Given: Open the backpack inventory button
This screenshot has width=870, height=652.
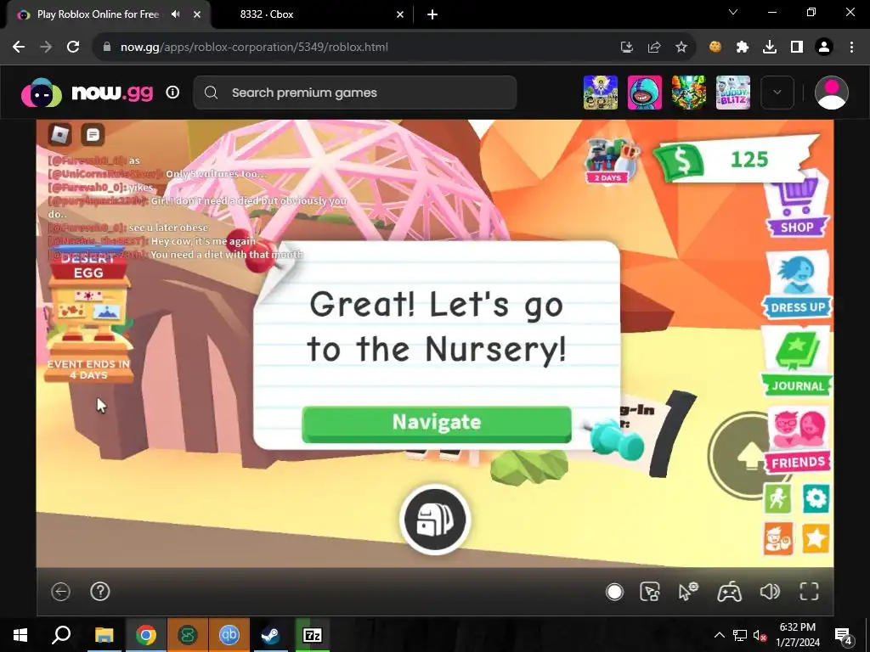Looking at the screenshot, I should pyautogui.click(x=435, y=520).
